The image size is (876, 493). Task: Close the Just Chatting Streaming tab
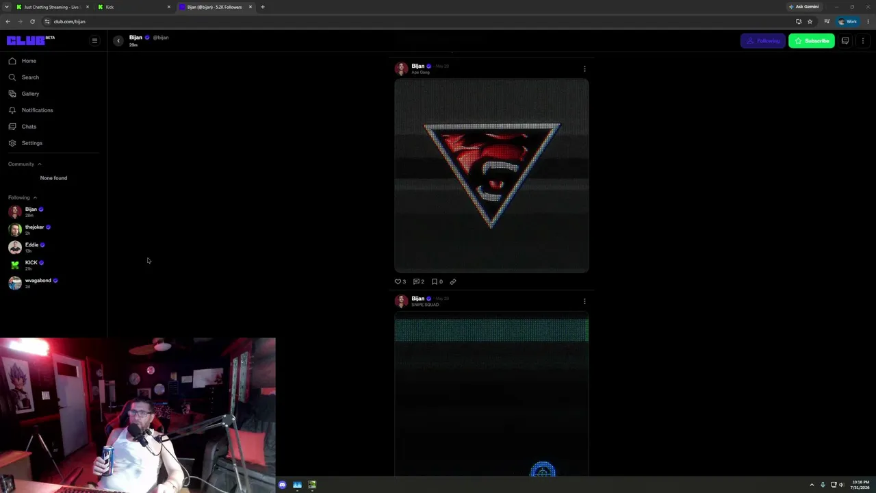click(88, 7)
